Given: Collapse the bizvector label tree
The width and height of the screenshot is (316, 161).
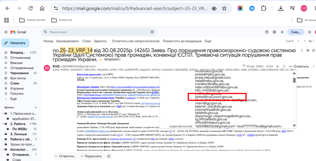Looking at the screenshot, I should click(x=3, y=150).
